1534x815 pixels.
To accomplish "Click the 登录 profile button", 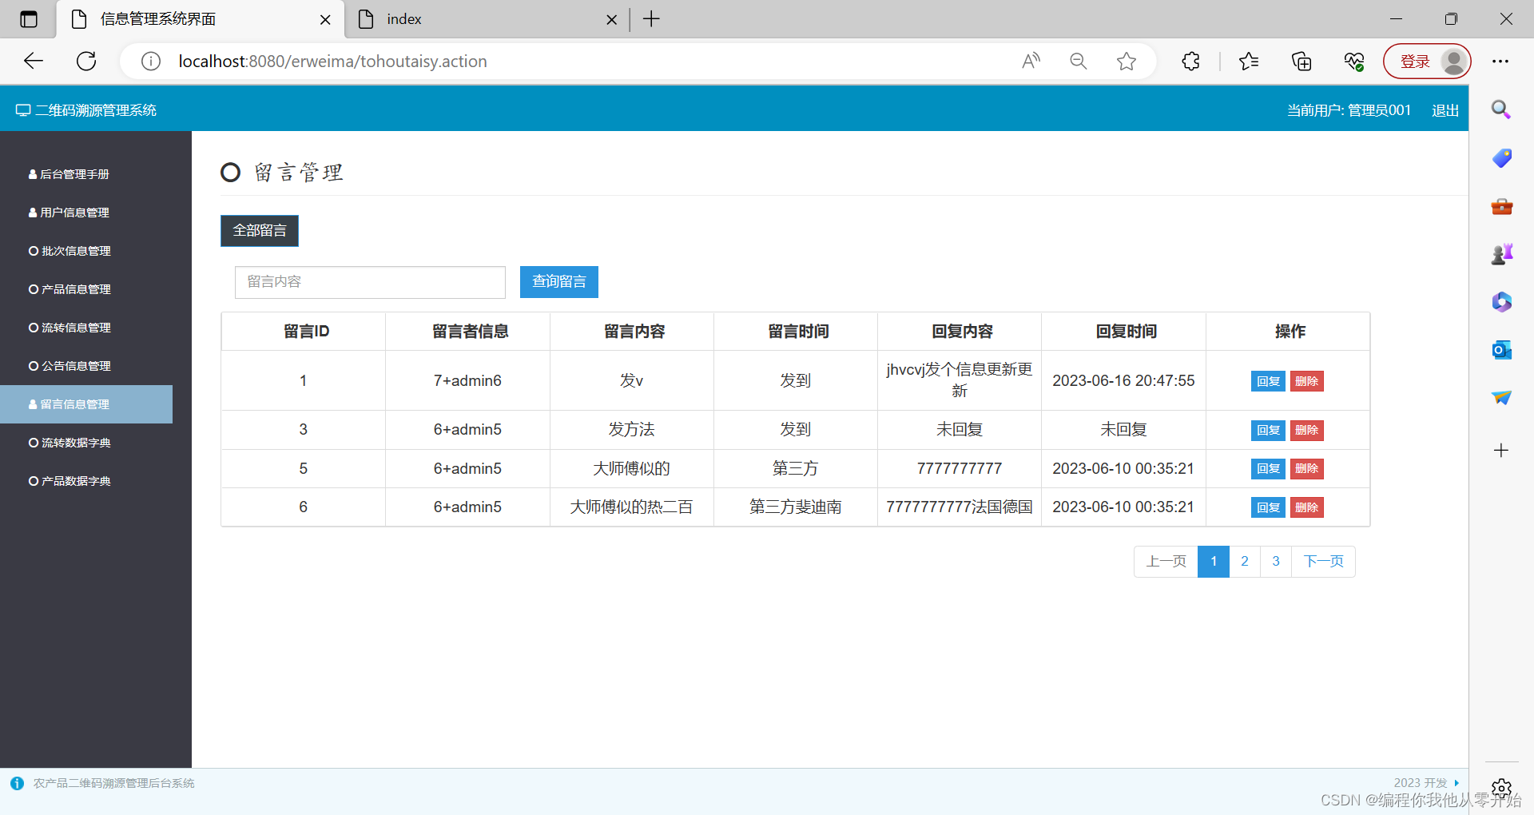I will tap(1427, 62).
